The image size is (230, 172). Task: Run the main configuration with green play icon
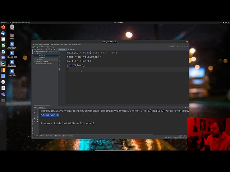178,47
